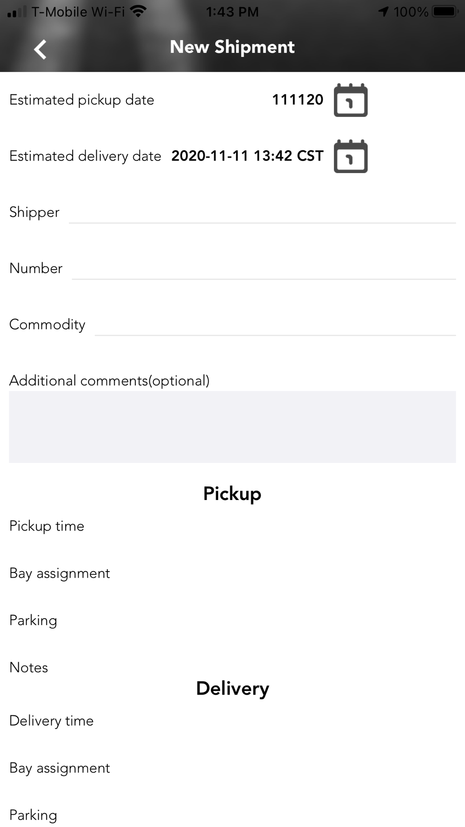Focus the Number input field
The height and width of the screenshot is (827, 465).
tap(264, 269)
